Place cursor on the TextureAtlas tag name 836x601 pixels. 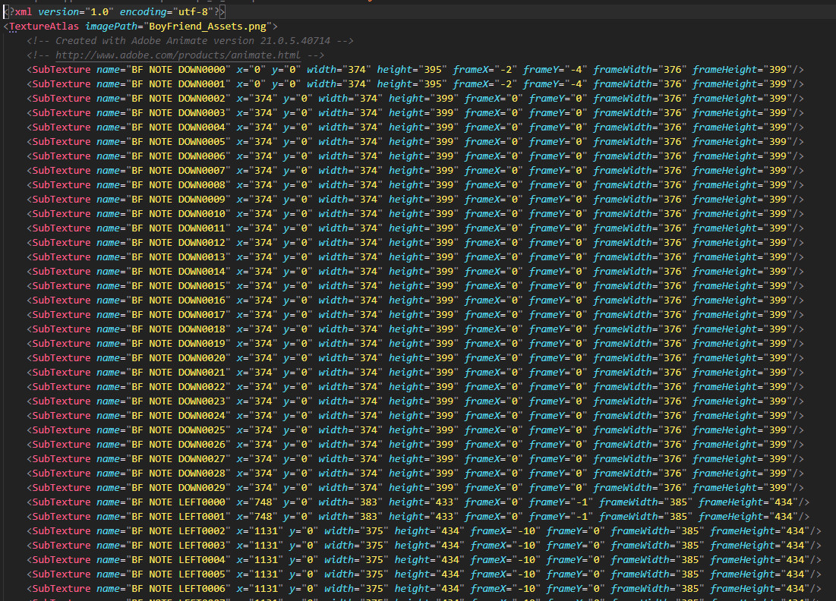44,27
